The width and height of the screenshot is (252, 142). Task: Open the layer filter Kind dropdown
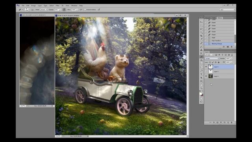click(209, 55)
